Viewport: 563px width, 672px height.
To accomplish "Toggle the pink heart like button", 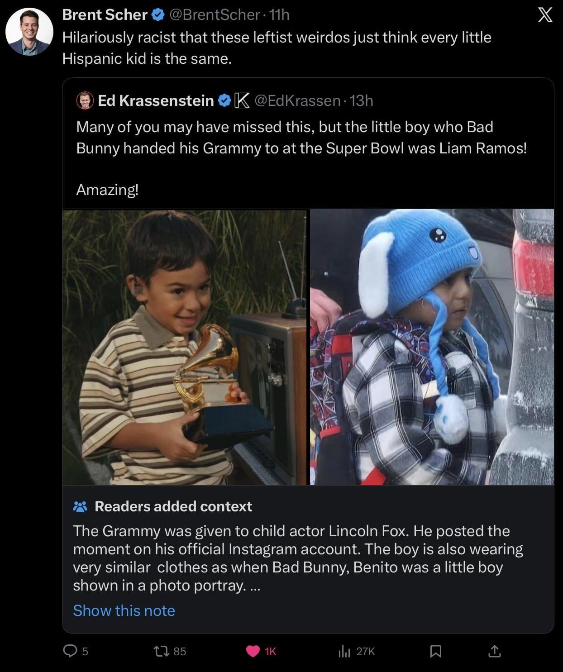I will 252,651.
